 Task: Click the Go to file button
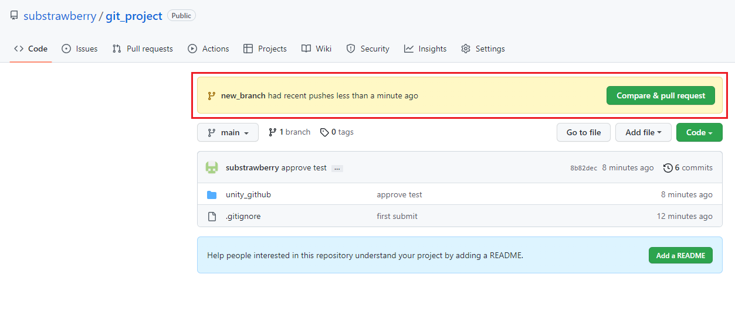(584, 132)
